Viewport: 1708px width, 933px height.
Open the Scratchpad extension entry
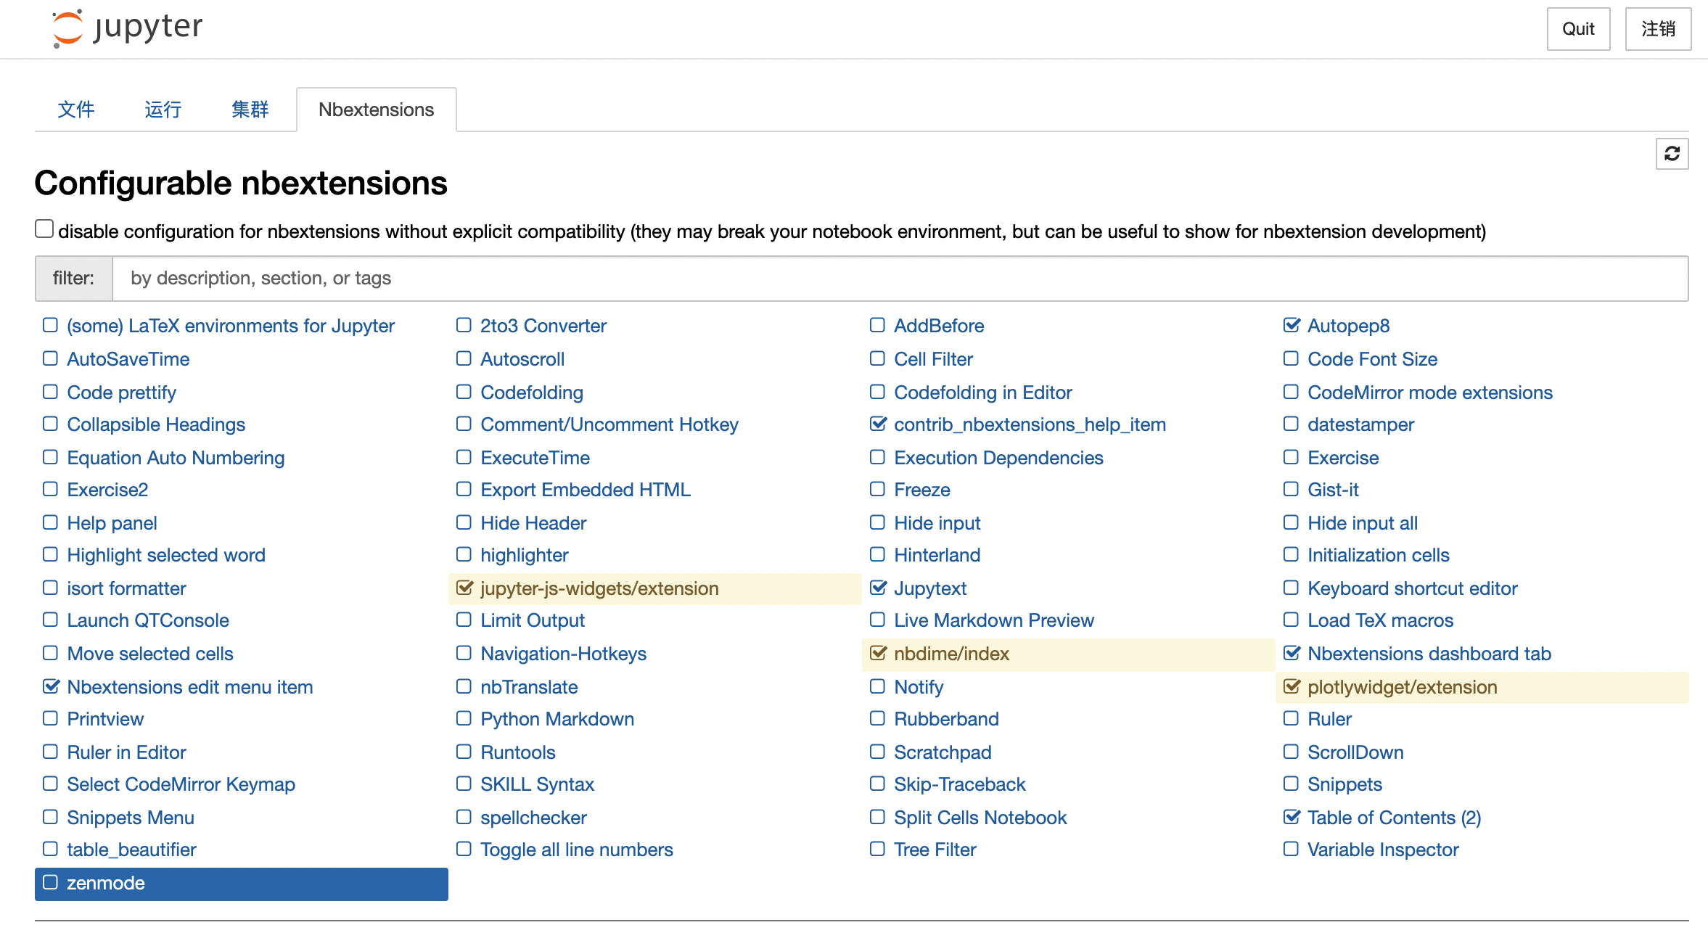pyautogui.click(x=943, y=752)
